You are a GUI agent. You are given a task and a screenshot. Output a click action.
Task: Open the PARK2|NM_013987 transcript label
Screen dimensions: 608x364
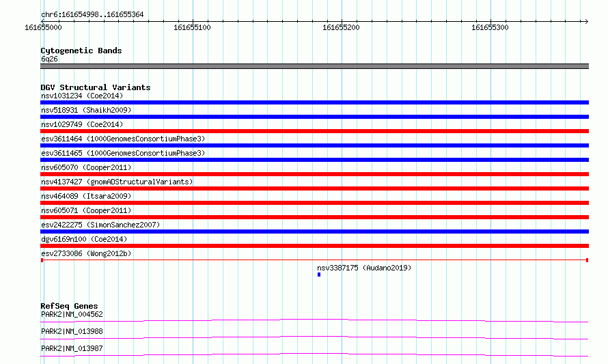click(x=72, y=348)
